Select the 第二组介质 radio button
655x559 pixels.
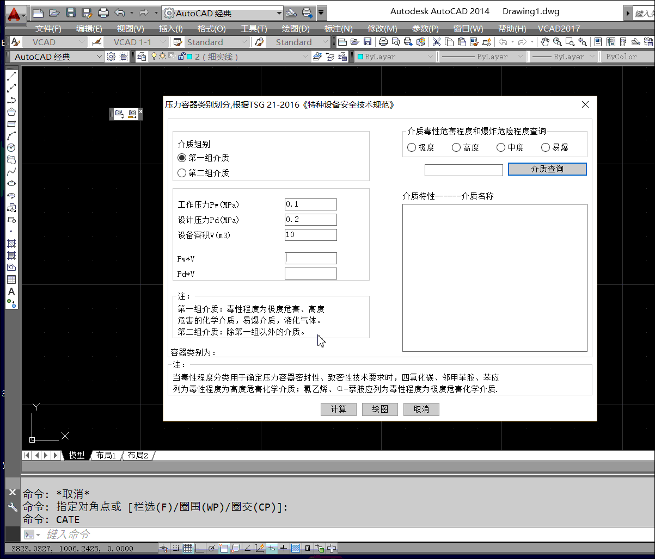tap(182, 173)
